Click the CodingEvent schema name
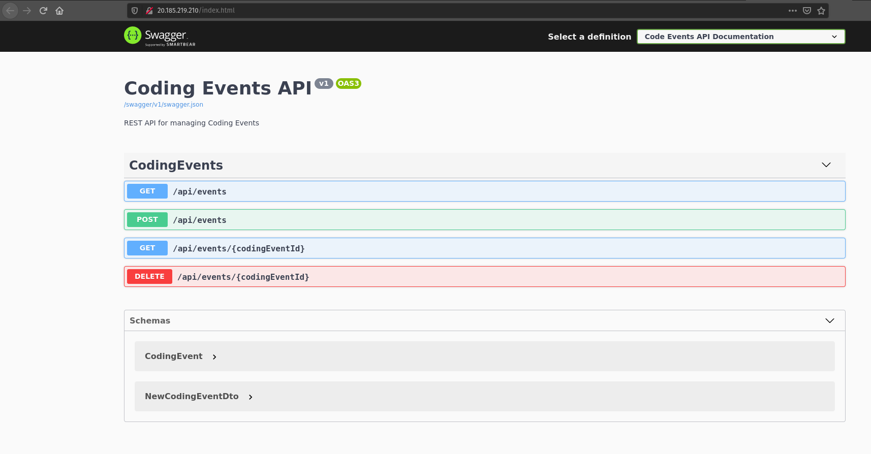 [x=174, y=356]
